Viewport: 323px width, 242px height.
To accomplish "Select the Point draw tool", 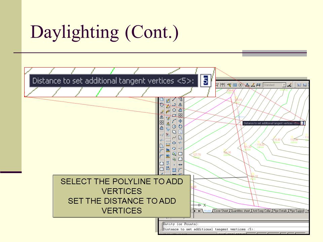I will coord(174,165).
